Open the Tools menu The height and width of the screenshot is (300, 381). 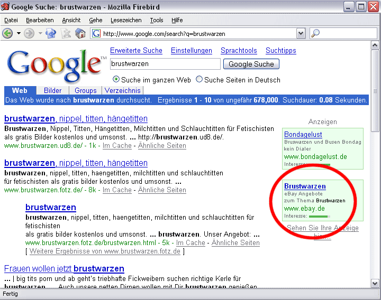(157, 20)
